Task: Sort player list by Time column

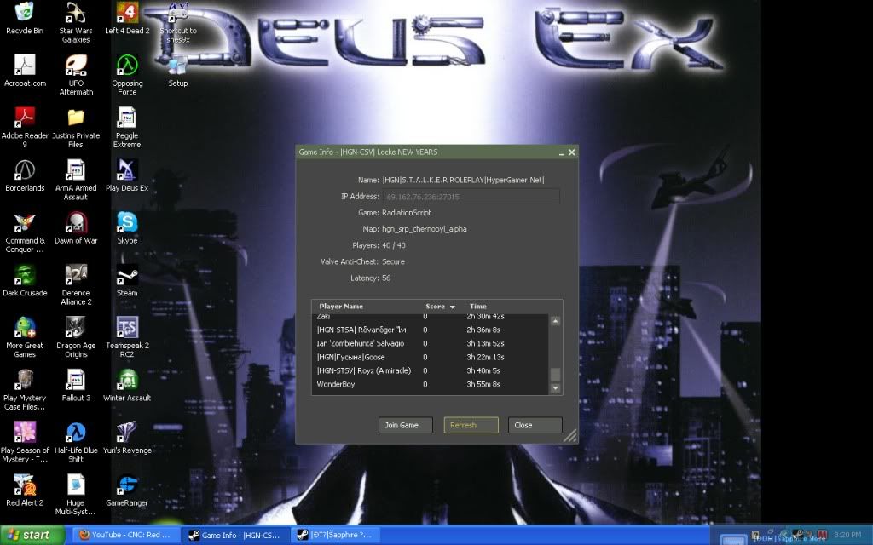Action: 477,307
